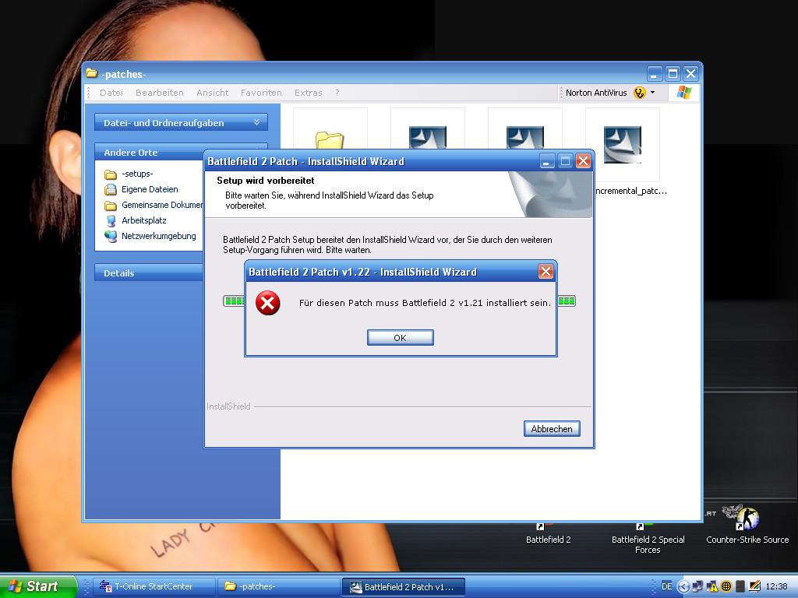Click the DE language indicator
Image resolution: width=798 pixels, height=598 pixels.
point(666,586)
